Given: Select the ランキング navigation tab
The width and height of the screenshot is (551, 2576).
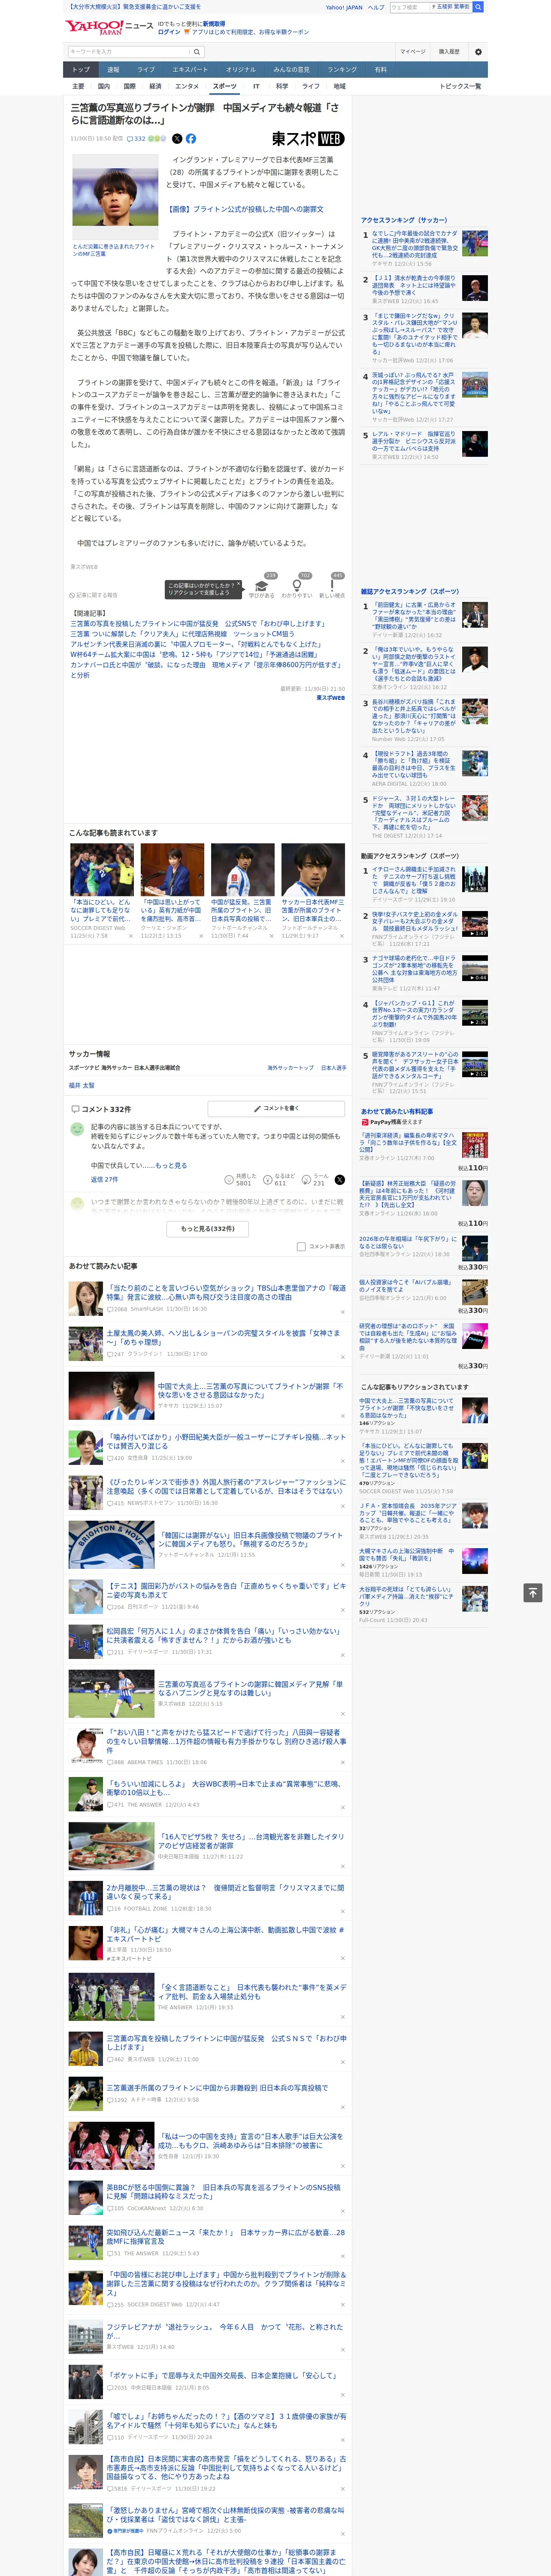Looking at the screenshot, I should (x=342, y=70).
